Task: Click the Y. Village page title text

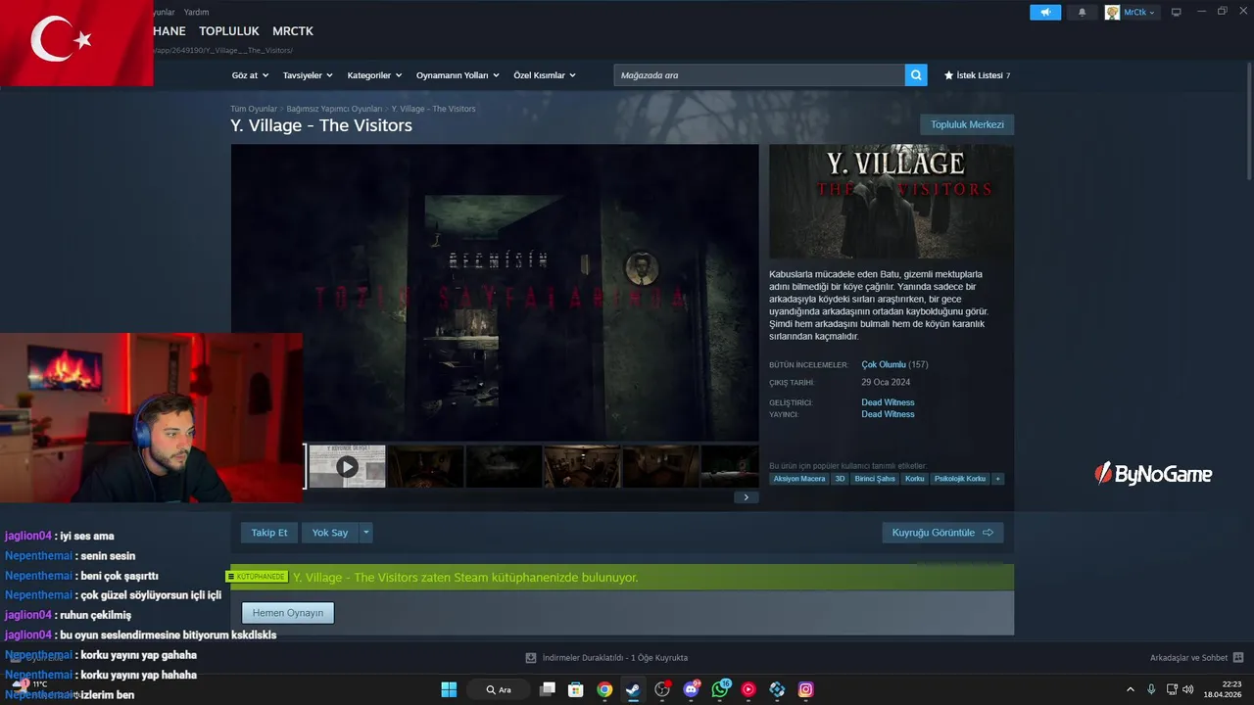Action: click(321, 125)
